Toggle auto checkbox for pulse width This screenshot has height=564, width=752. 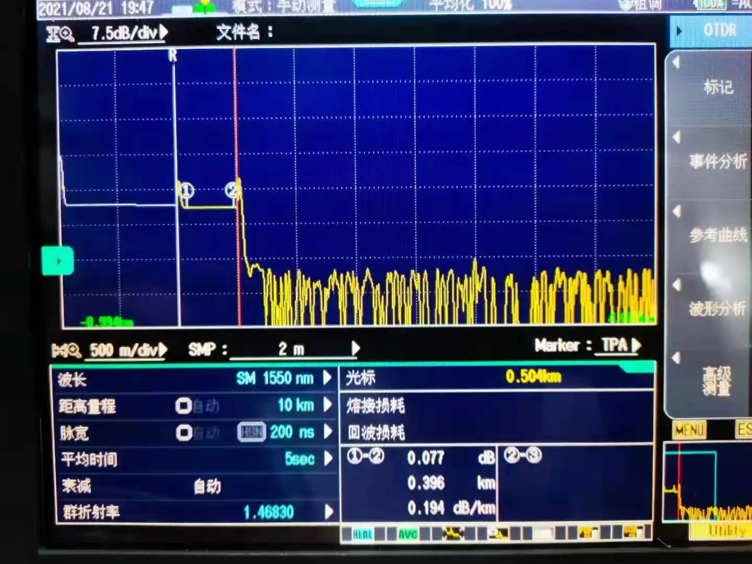(x=183, y=432)
